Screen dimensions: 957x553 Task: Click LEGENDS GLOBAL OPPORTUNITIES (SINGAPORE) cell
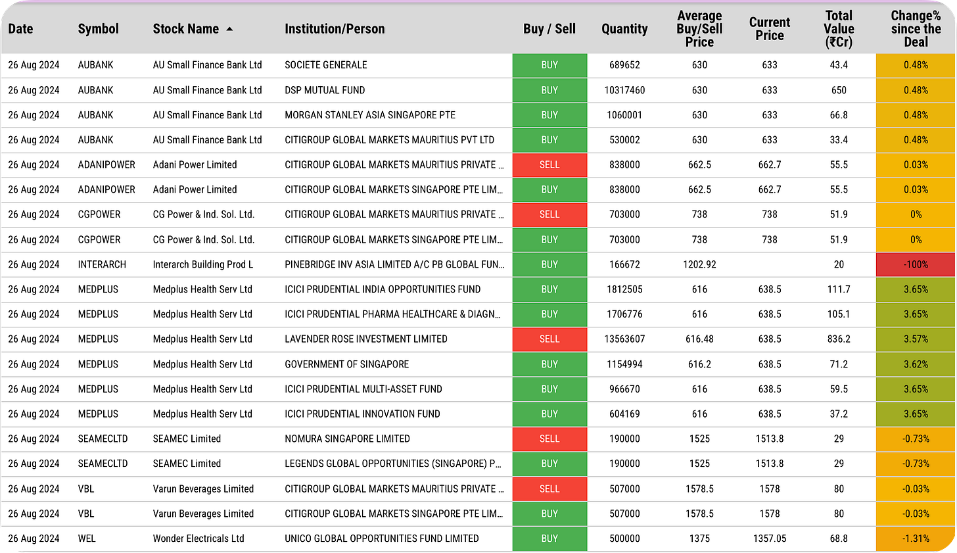(x=393, y=464)
